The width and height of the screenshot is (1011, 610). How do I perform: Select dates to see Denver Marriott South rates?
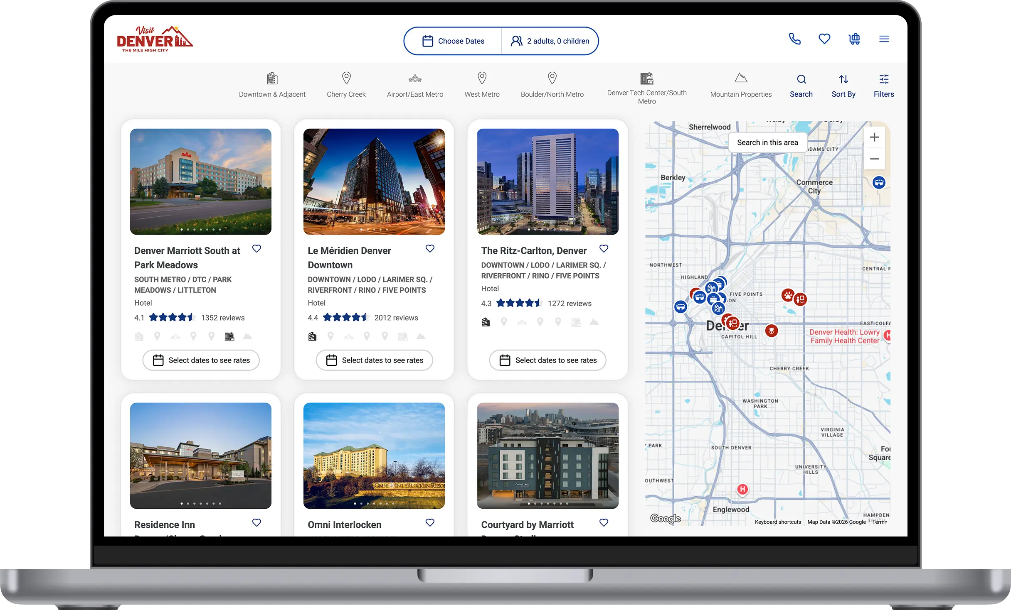tap(201, 360)
